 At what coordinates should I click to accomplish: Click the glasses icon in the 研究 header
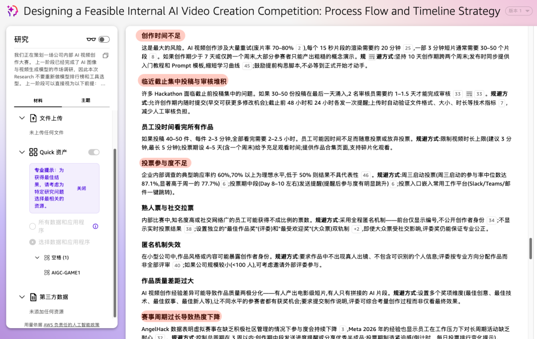click(x=91, y=40)
